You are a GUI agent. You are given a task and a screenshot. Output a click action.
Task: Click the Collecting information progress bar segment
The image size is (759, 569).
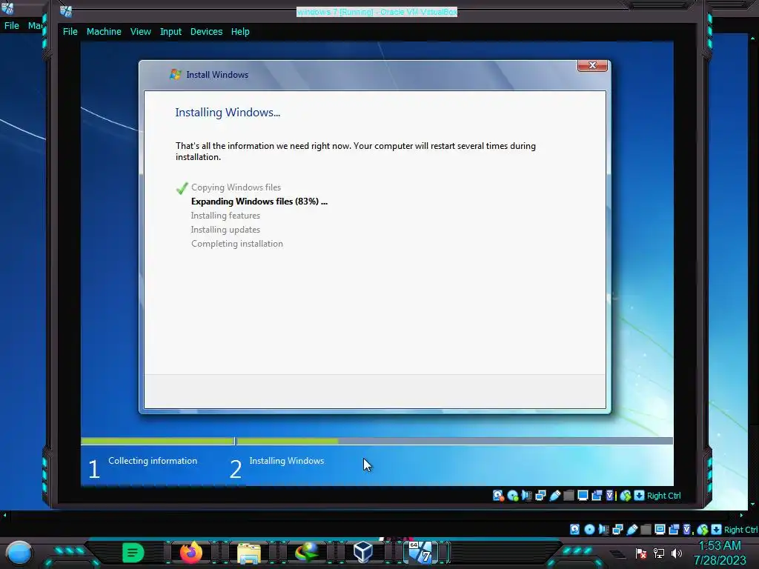pyautogui.click(x=157, y=441)
